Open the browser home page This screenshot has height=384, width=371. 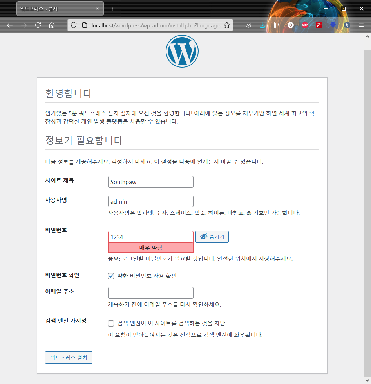(x=52, y=25)
